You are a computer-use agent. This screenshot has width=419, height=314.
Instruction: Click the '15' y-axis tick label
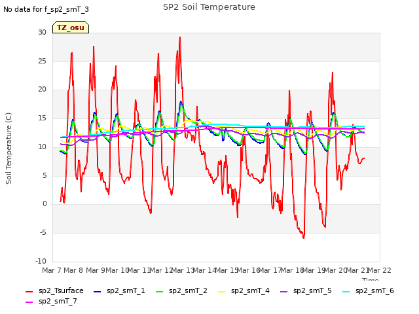click(x=42, y=118)
